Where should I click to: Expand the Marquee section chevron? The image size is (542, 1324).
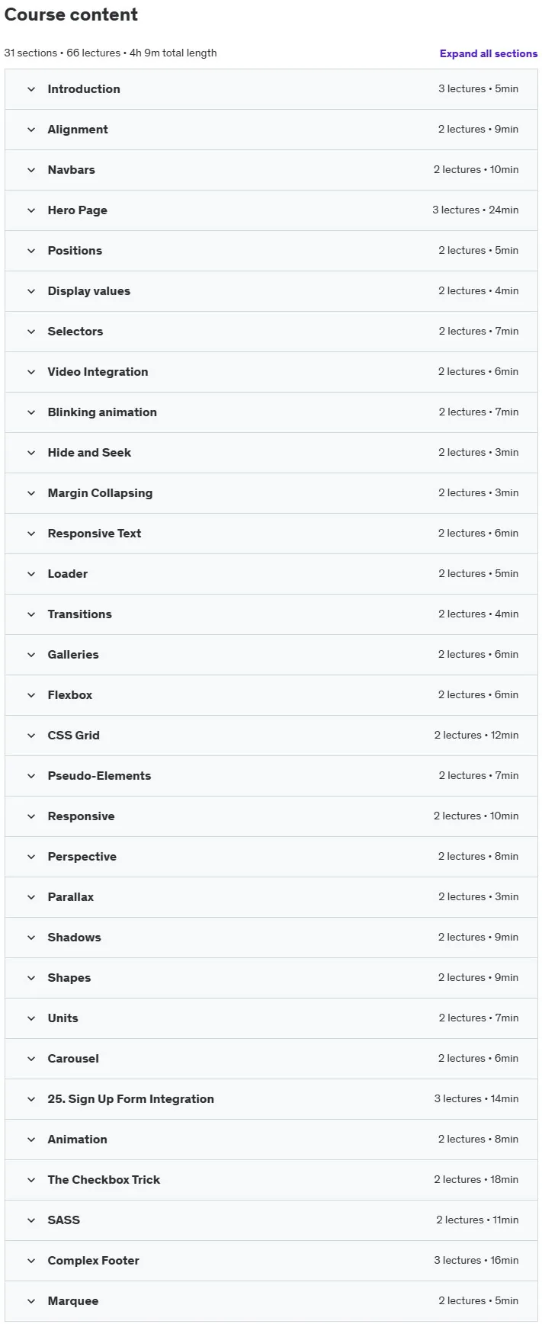31,1301
